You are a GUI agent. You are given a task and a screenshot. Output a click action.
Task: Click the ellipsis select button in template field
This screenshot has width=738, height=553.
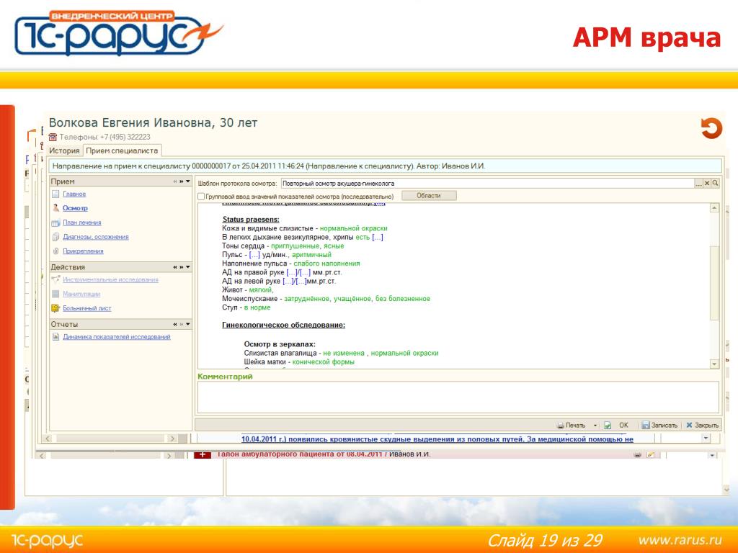[x=698, y=184]
